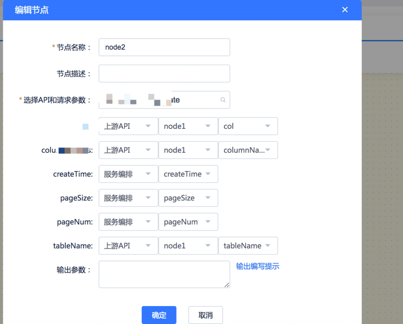Open the 上游API dropdown in the col row
This screenshot has height=324, width=403.
click(x=128, y=126)
